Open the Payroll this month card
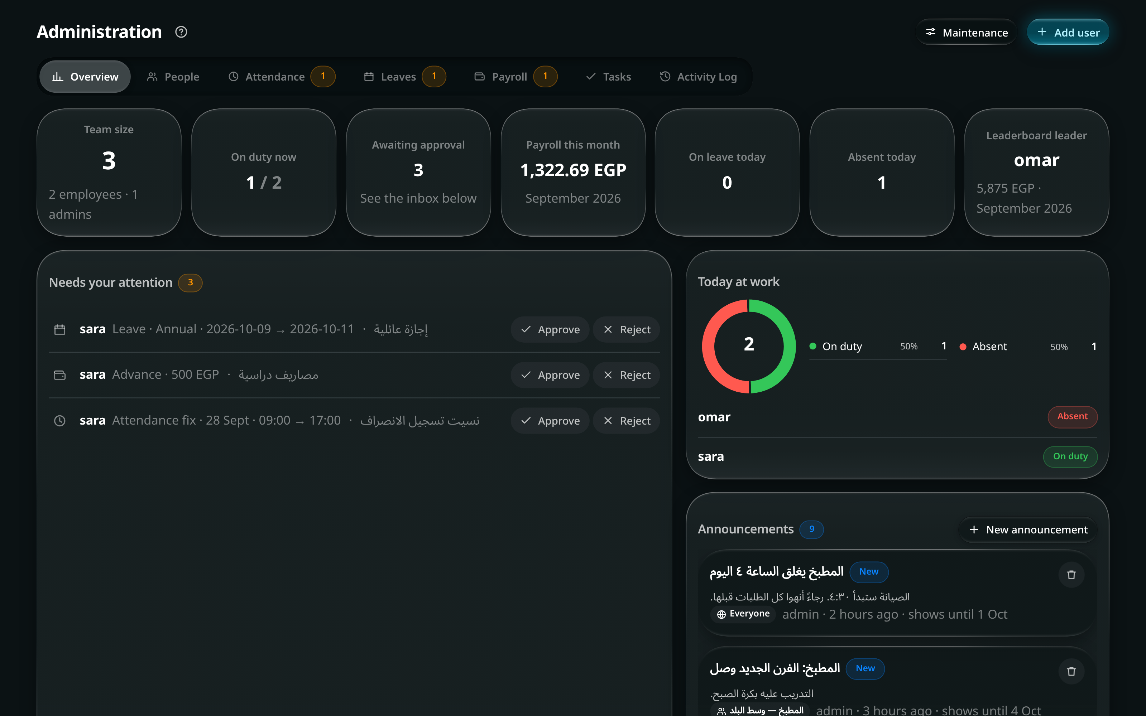Image resolution: width=1146 pixels, height=716 pixels. pyautogui.click(x=573, y=172)
